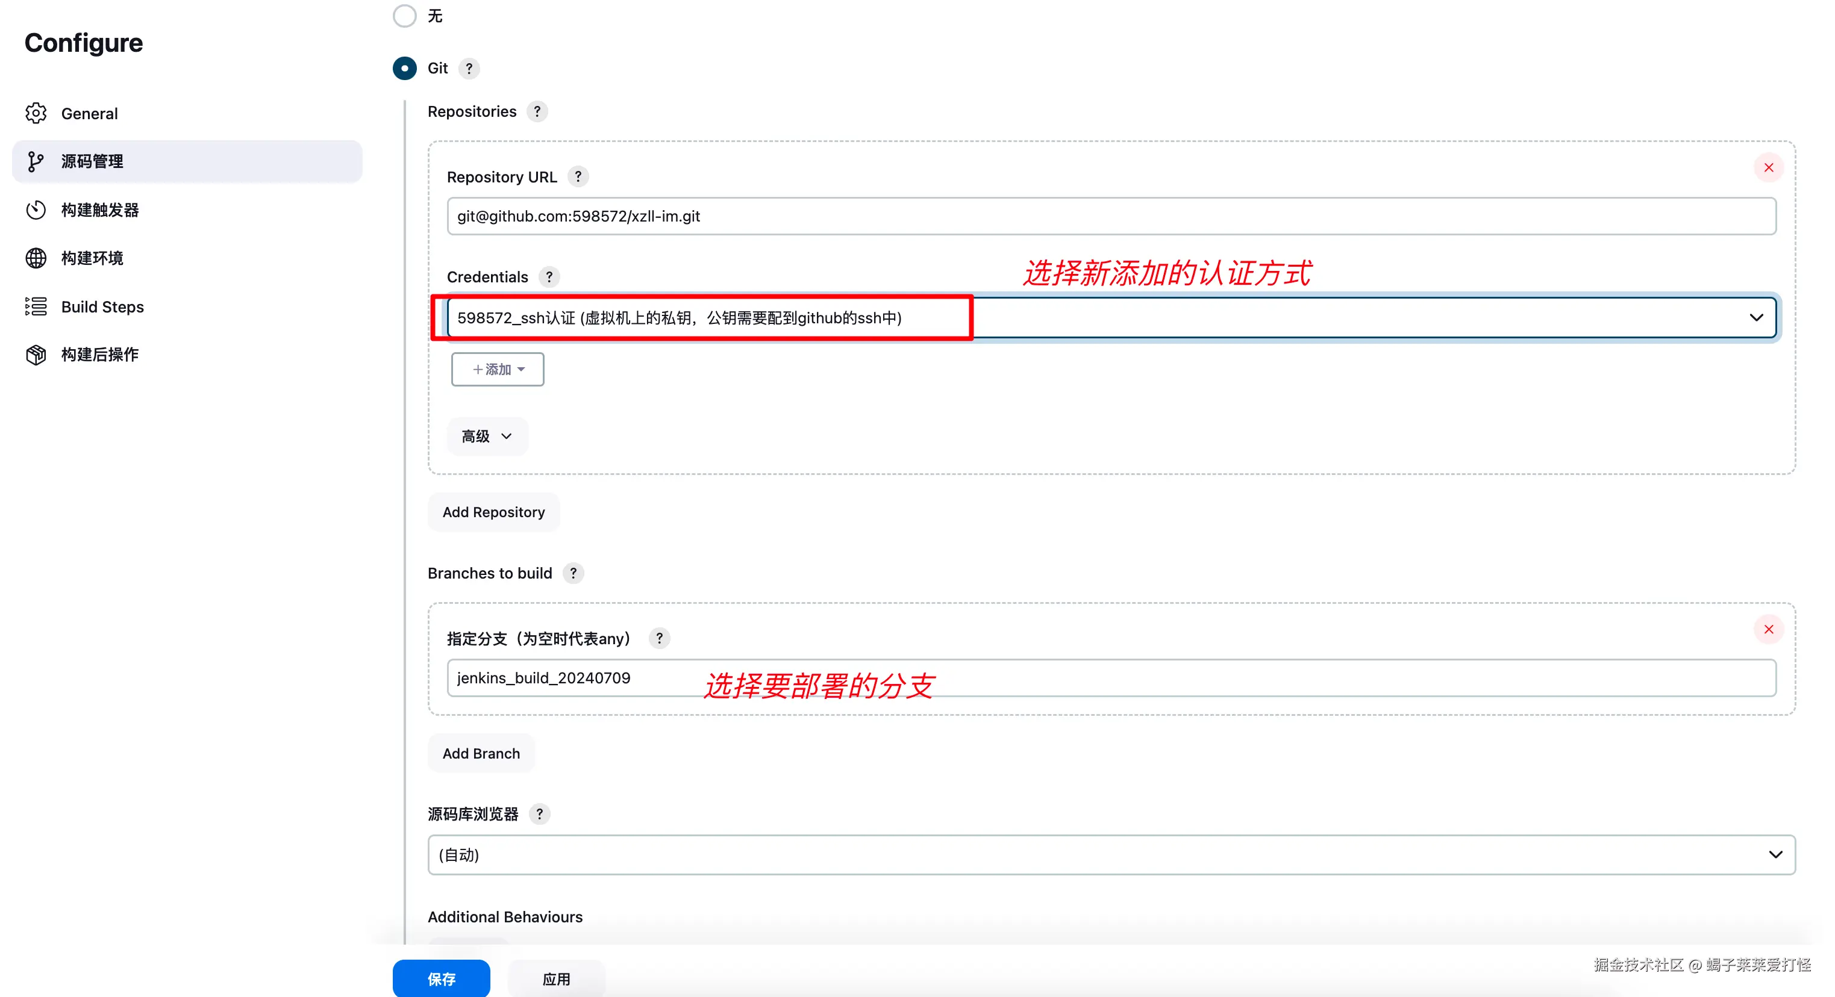Click Add Repository button
Viewport: 1835px width, 997px height.
tap(493, 512)
